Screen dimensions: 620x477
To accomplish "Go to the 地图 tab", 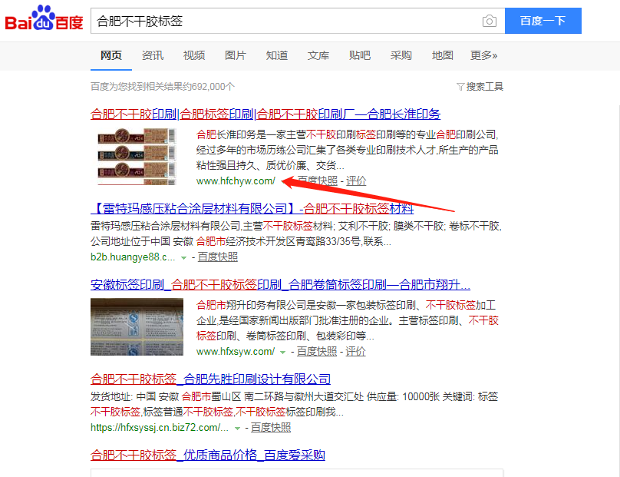I will (x=443, y=55).
